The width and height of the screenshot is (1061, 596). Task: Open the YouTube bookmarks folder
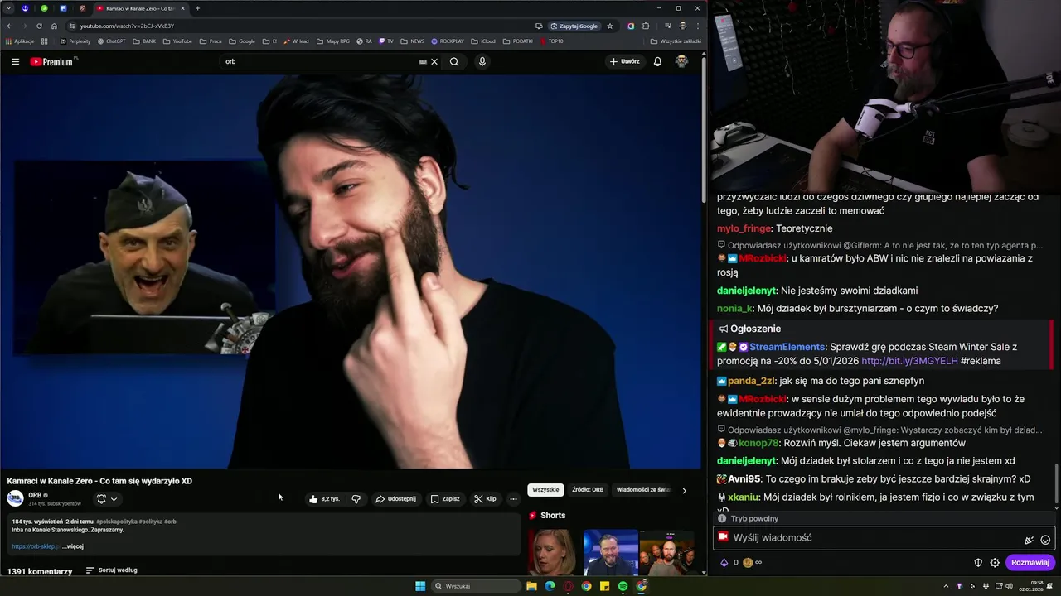pyautogui.click(x=177, y=41)
